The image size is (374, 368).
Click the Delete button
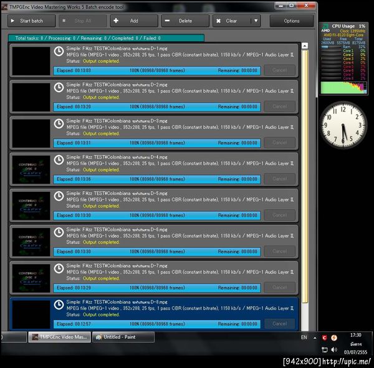(x=185, y=21)
